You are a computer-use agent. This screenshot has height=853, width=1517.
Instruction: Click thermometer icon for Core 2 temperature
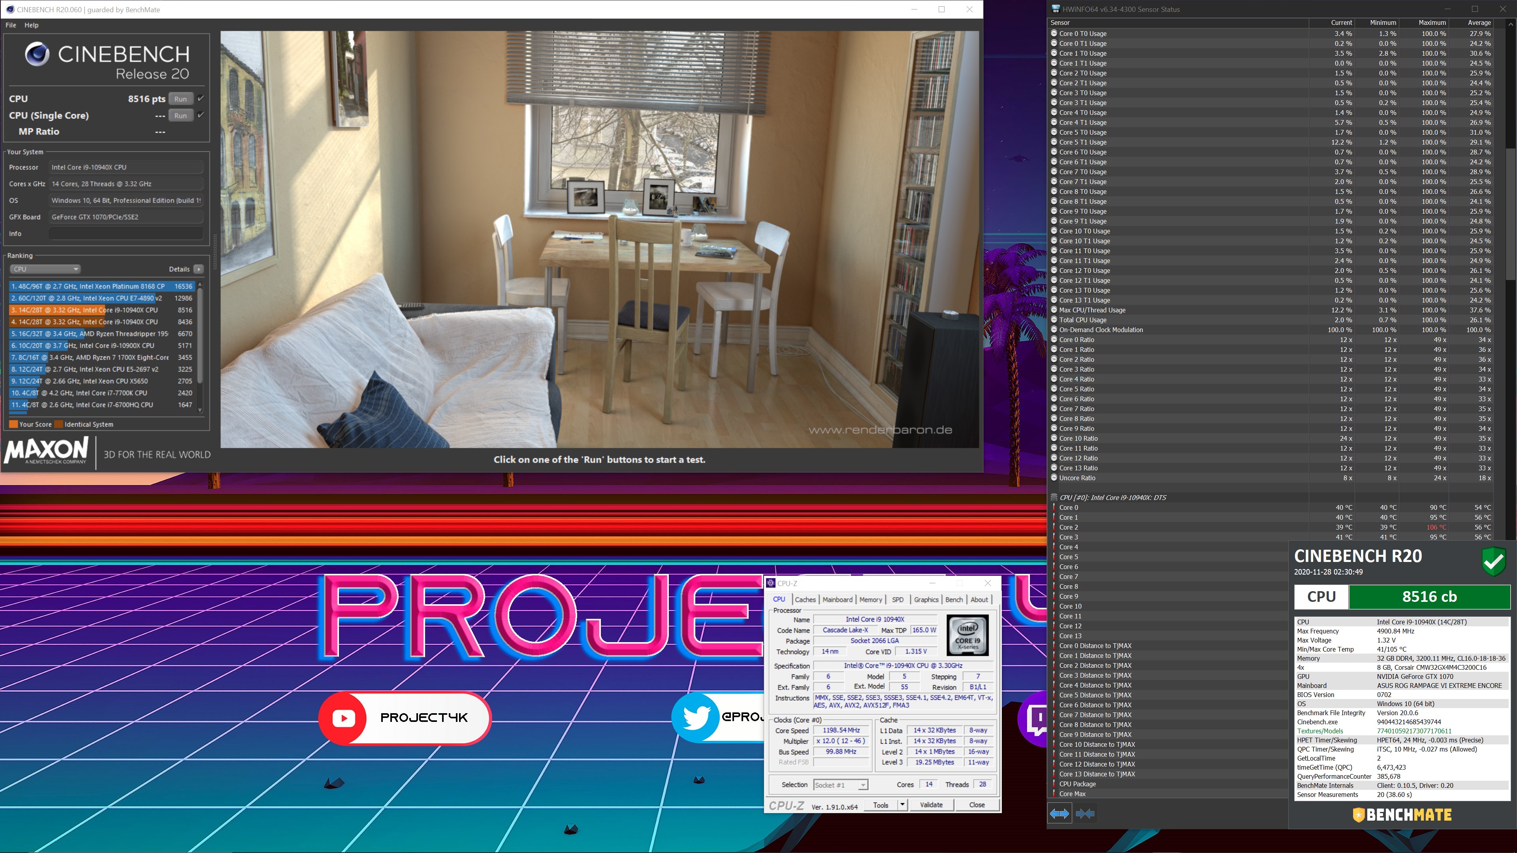pyautogui.click(x=1054, y=528)
